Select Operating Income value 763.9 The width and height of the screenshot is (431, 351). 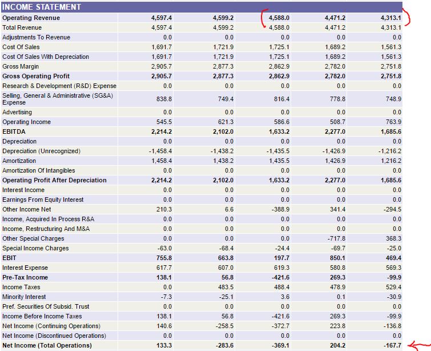[x=393, y=122]
